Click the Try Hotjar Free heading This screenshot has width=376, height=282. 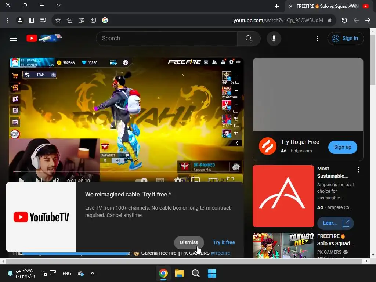[300, 142]
